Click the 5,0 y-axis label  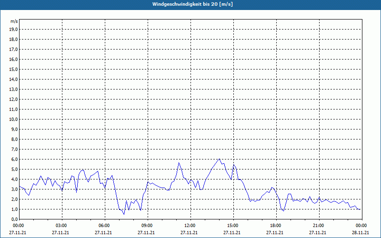(14, 169)
